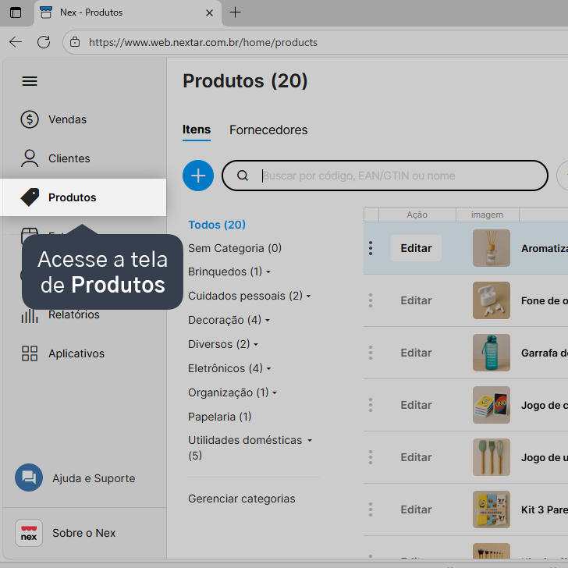Click Editar for Jogo de utensílios product
568x568 pixels.
(x=416, y=457)
